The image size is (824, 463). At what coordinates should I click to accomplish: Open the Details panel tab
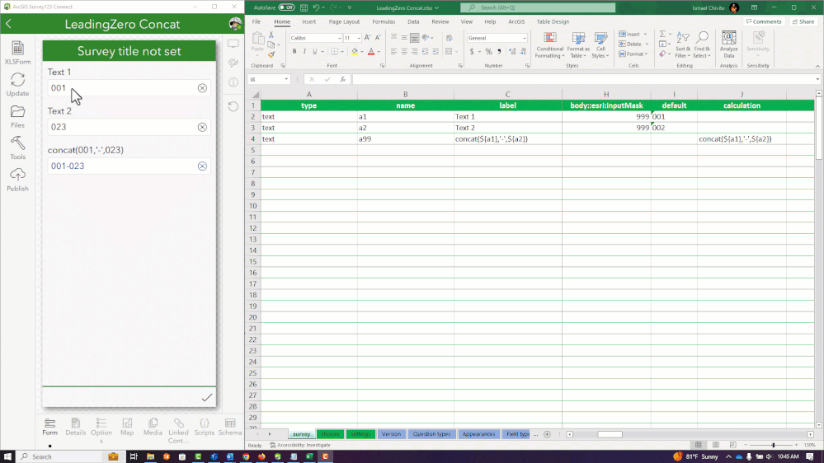tap(75, 427)
